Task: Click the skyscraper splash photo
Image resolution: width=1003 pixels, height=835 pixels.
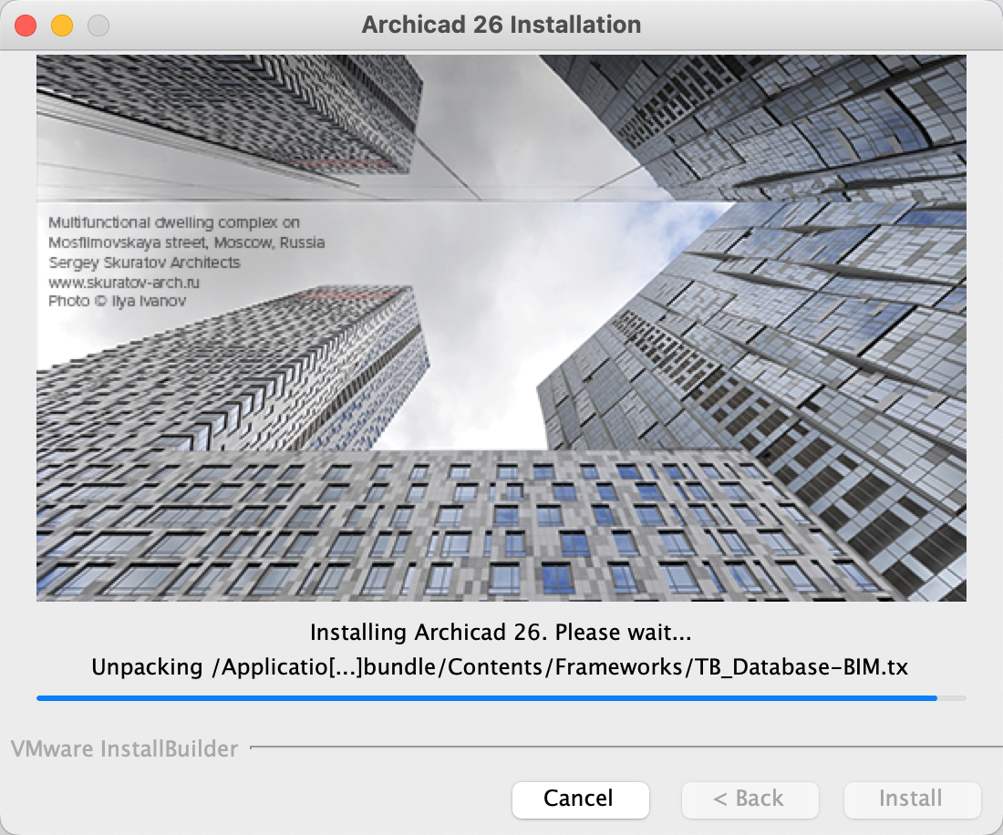Action: pyautogui.click(x=501, y=328)
